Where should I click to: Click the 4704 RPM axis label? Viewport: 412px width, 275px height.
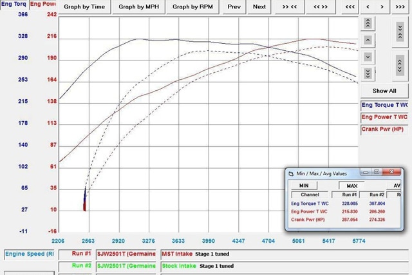[268, 241]
